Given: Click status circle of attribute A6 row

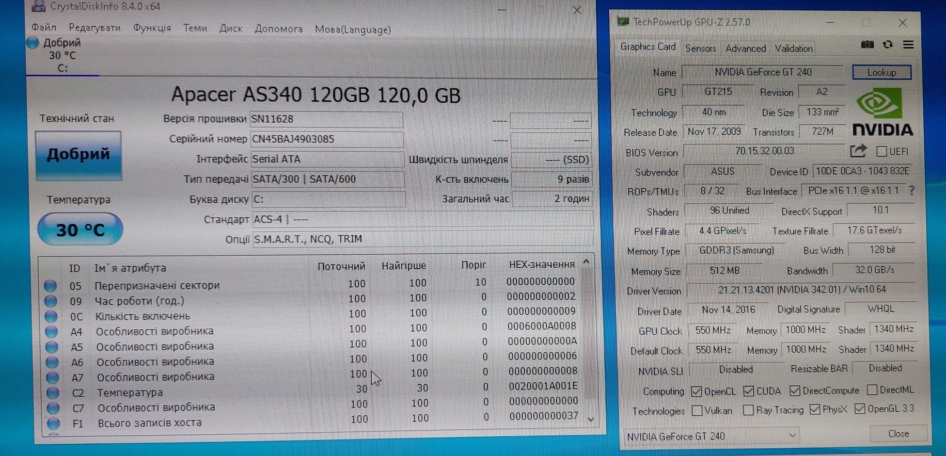Looking at the screenshot, I should (52, 362).
